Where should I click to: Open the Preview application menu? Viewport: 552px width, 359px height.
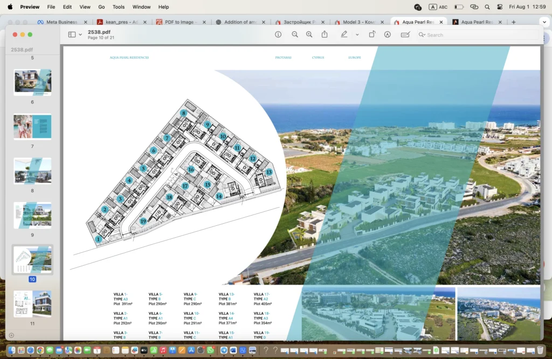[x=30, y=6]
